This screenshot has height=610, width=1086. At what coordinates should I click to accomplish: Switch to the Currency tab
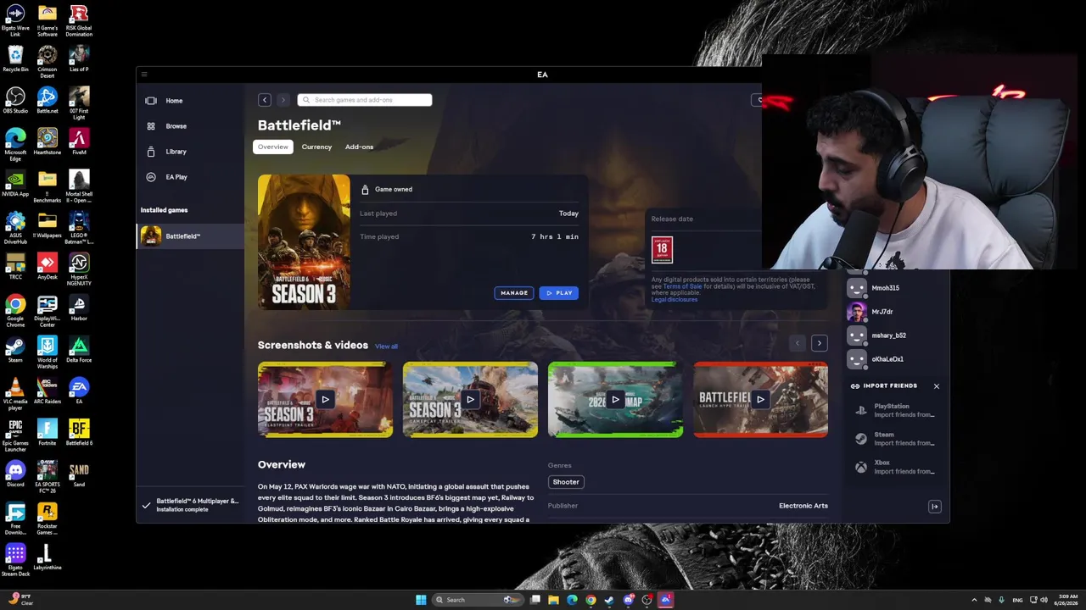(316, 147)
